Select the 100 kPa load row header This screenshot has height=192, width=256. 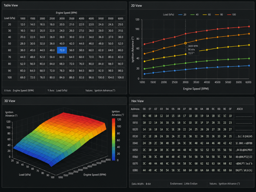[10, 77]
